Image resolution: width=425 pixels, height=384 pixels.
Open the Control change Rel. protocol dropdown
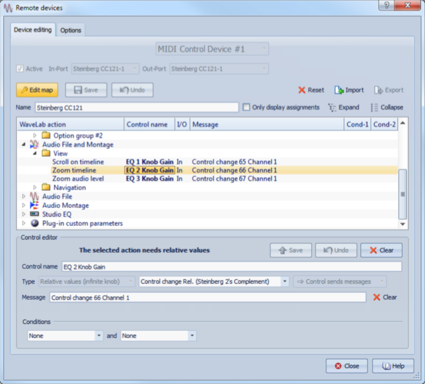[x=214, y=282]
